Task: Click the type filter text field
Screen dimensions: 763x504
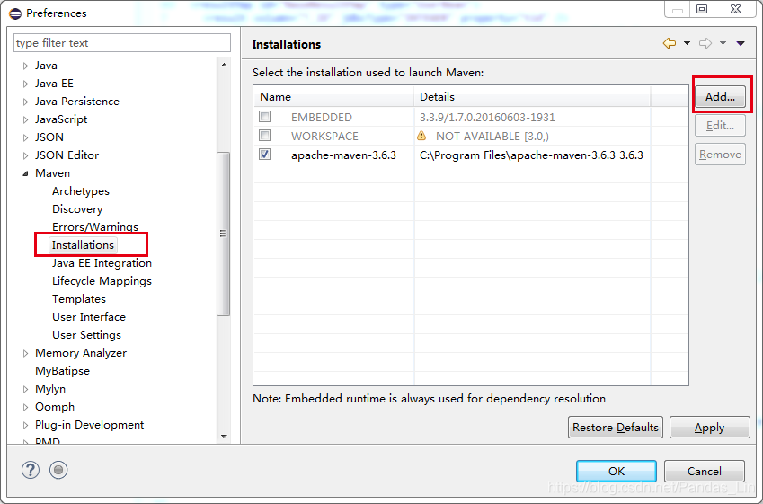Action: click(122, 43)
